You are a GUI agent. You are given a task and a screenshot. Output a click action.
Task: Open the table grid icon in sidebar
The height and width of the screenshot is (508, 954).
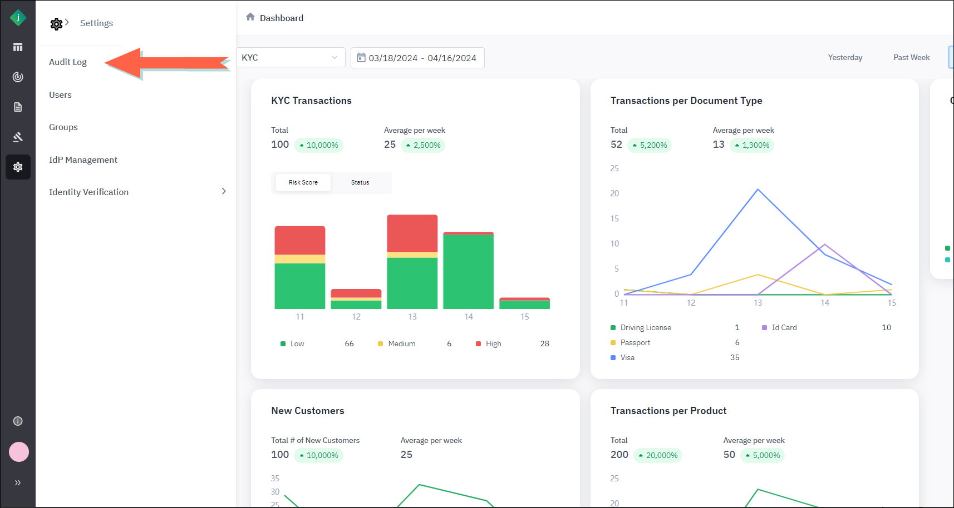[x=18, y=47]
